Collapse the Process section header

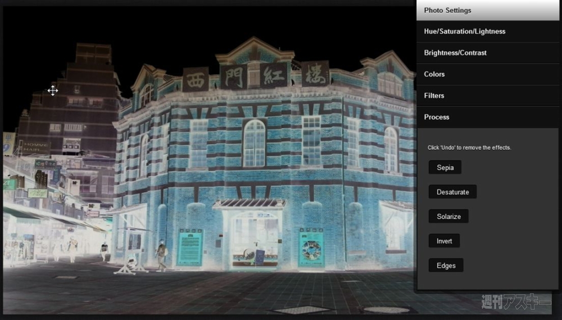coord(487,117)
